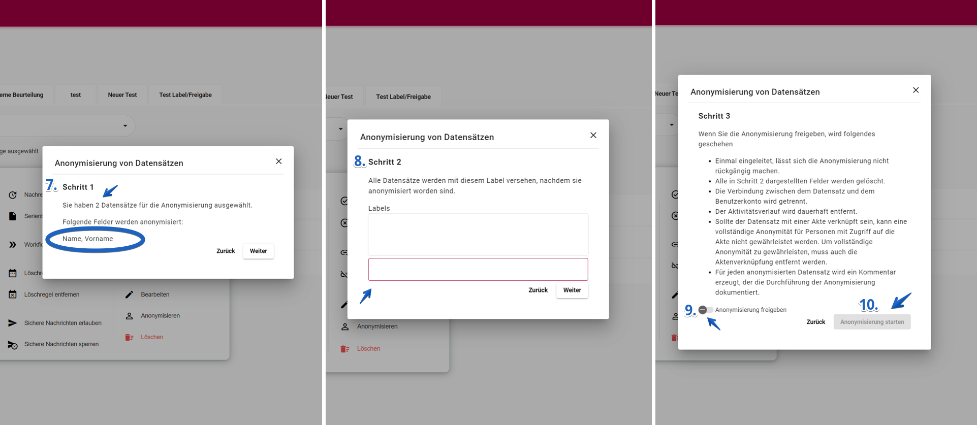Click Zurück in the Schritt 1 dialog
Image resolution: width=977 pixels, height=425 pixels.
click(226, 251)
